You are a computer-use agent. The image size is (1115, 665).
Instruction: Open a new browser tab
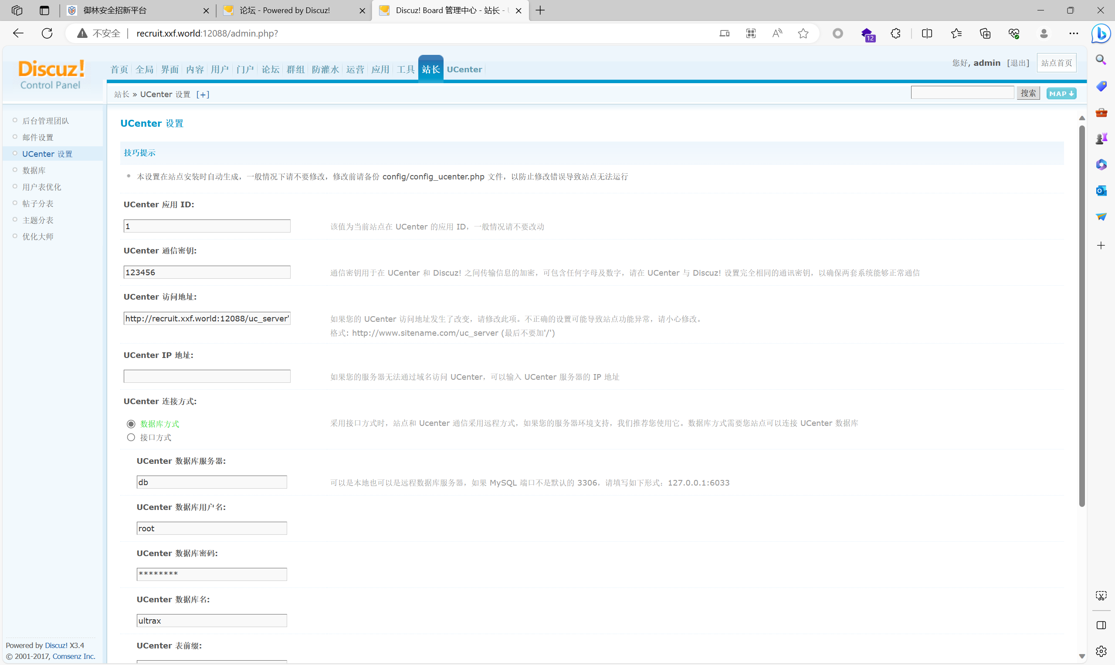tap(540, 10)
